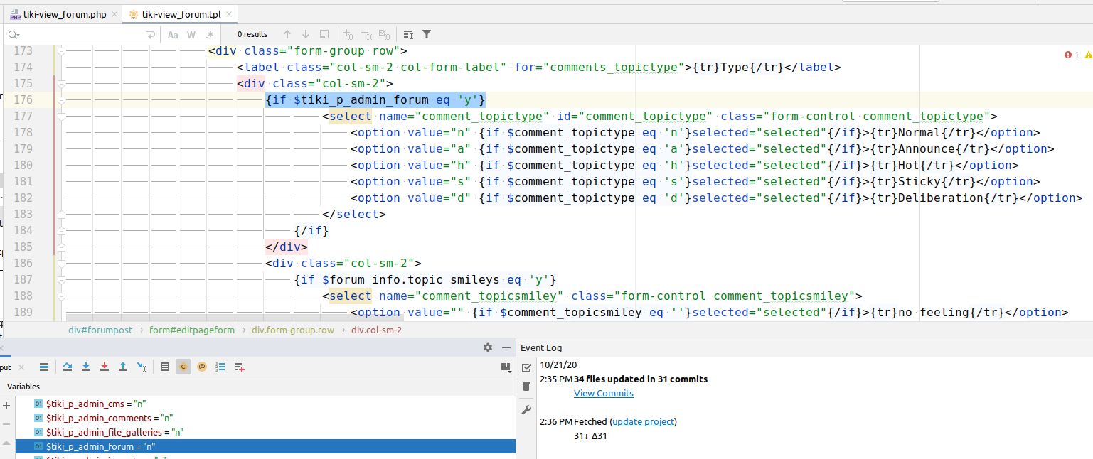Image resolution: width=1093 pixels, height=459 pixels.
Task: Select breadcrumb div.form-group.row
Action: pos(293,330)
